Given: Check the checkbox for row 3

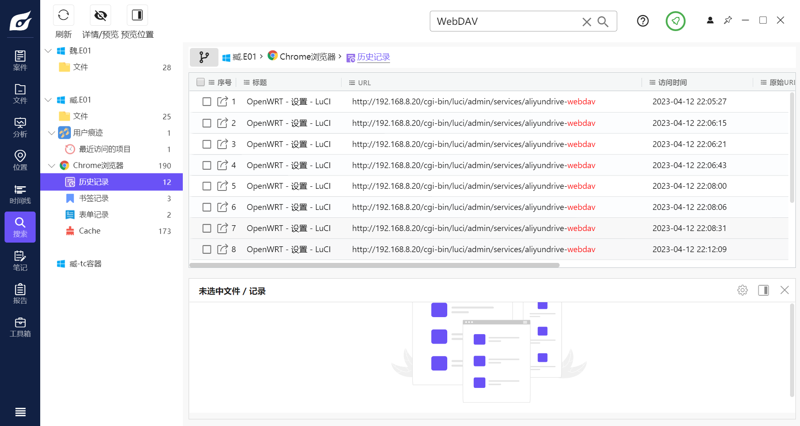Looking at the screenshot, I should (207, 144).
